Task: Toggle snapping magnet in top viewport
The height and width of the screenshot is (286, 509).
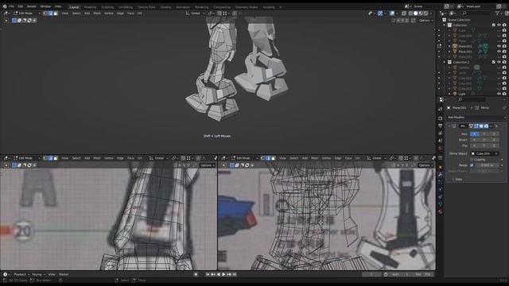Action: coord(220,14)
